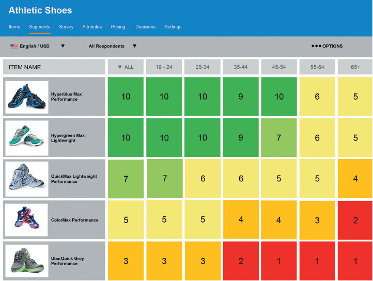Sort by the 19 - 24 age column header

click(164, 67)
